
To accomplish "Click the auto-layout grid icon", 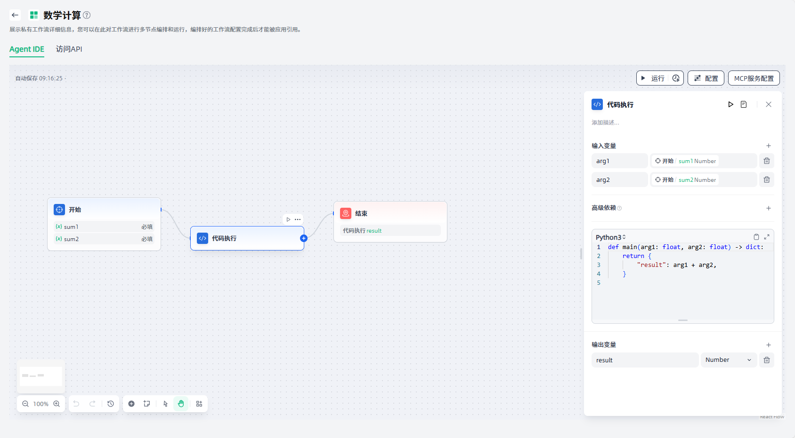I will pyautogui.click(x=199, y=404).
